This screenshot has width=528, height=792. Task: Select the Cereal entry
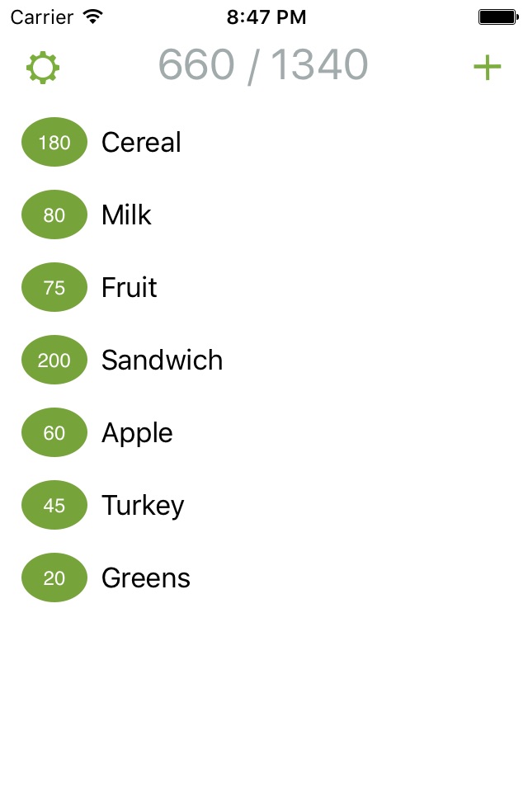coord(264,142)
